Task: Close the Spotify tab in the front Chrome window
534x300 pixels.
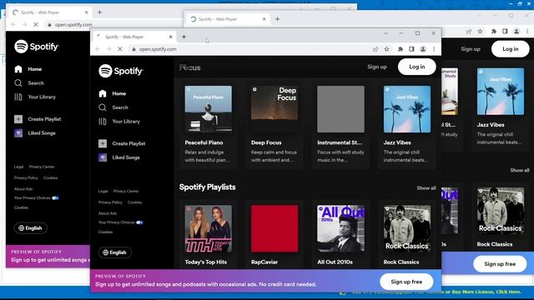Action: 170,37
